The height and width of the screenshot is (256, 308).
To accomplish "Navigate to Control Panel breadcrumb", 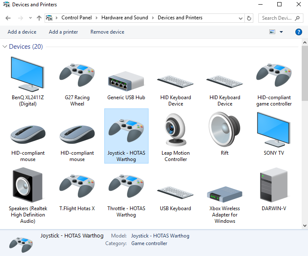I will 77,18.
